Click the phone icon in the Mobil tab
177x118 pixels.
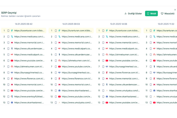coord(148,14)
